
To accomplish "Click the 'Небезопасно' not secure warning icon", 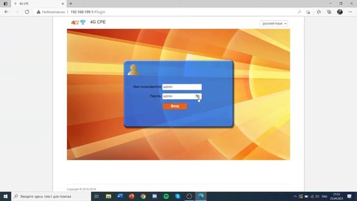I will (38, 12).
